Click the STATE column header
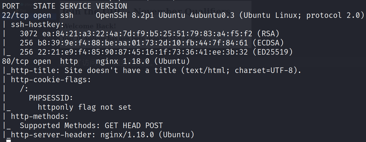 click(44, 6)
